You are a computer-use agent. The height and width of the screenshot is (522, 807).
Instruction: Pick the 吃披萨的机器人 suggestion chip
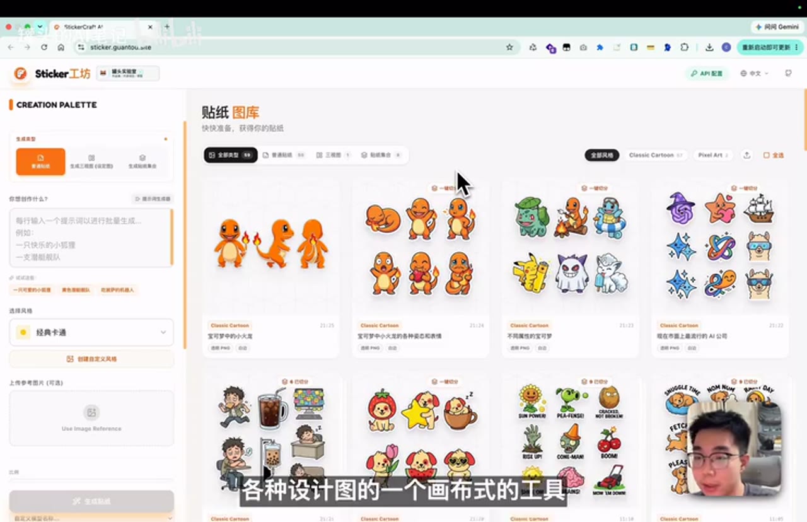click(x=117, y=290)
